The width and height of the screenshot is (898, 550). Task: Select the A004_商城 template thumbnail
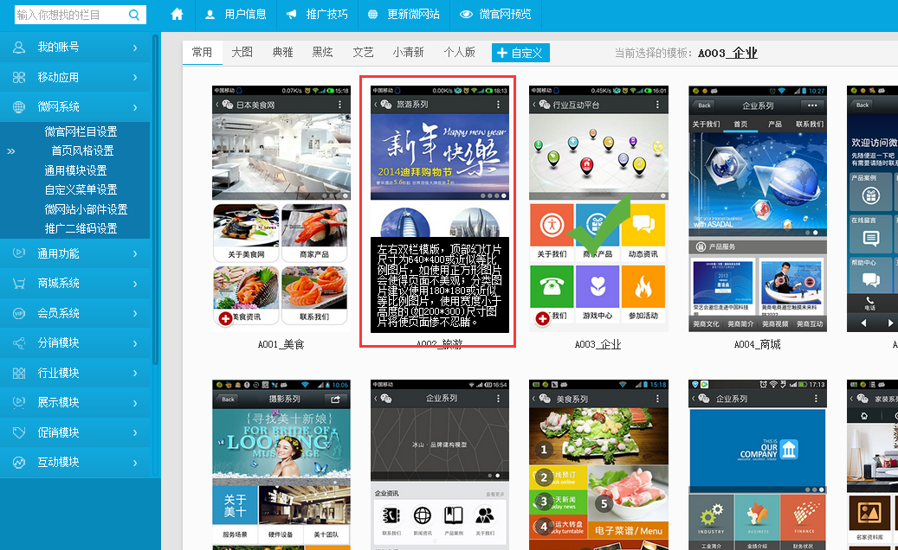coord(758,208)
